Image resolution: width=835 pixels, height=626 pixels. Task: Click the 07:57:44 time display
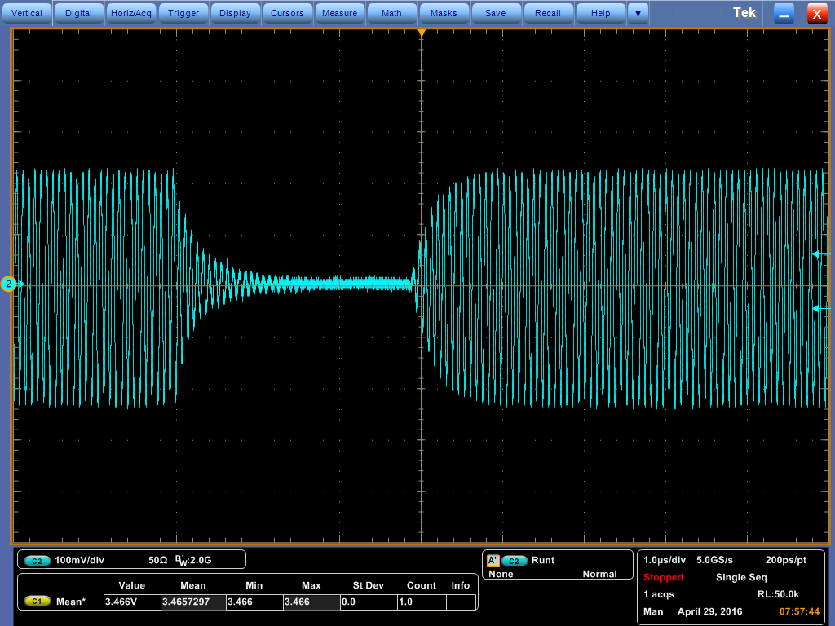(x=799, y=611)
